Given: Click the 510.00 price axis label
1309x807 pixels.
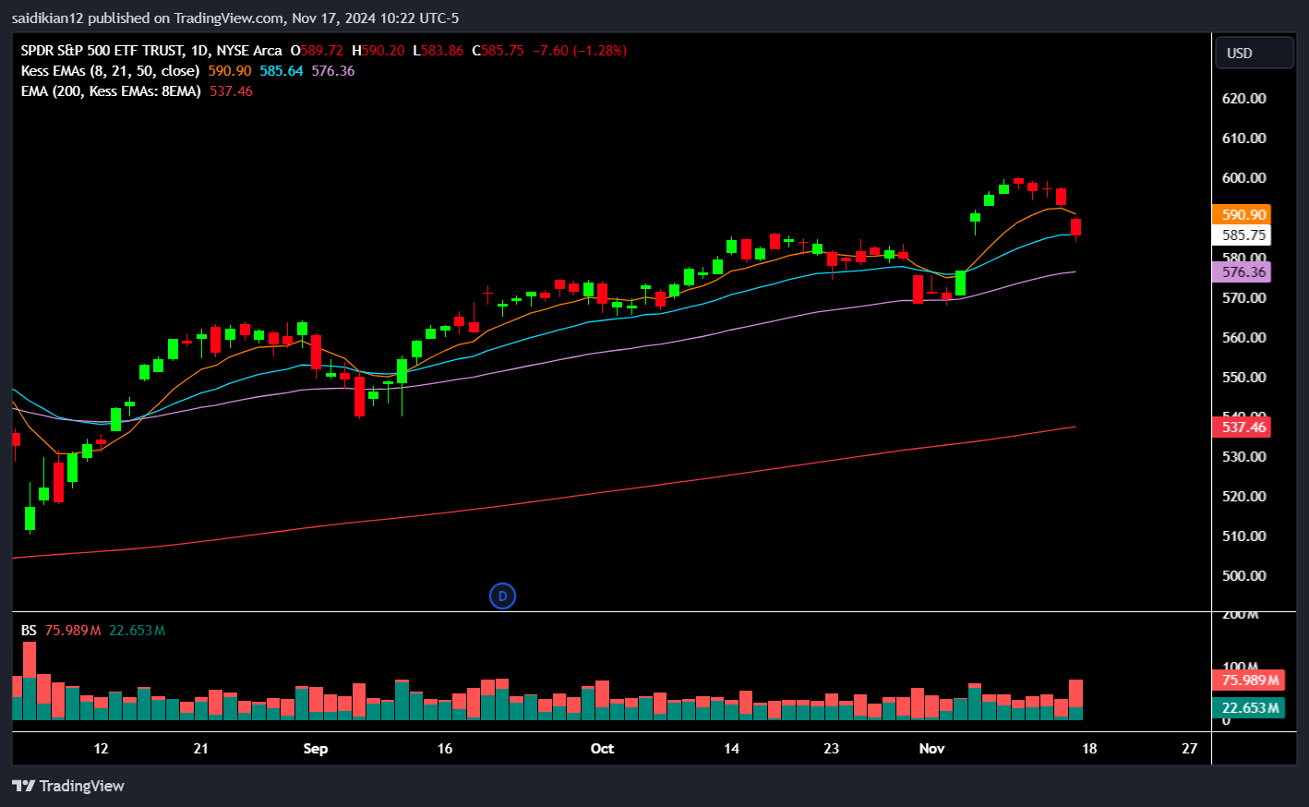Looking at the screenshot, I should click(x=1243, y=536).
